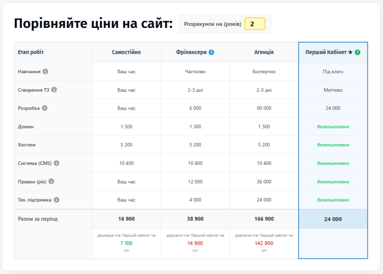This screenshot has height=274, width=383.
Task: Click the Самостійно column header
Action: click(126, 52)
